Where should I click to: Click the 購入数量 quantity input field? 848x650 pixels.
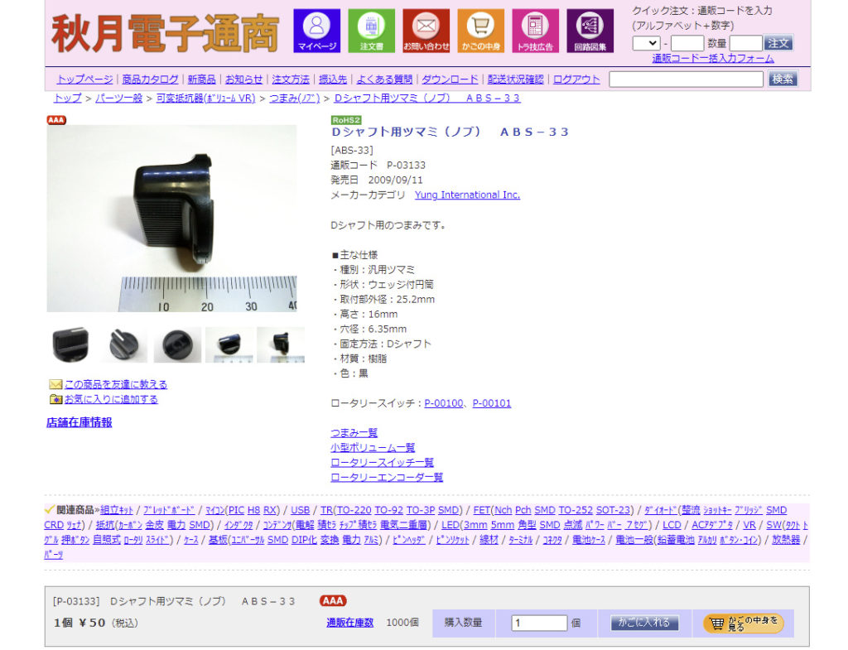[539, 623]
